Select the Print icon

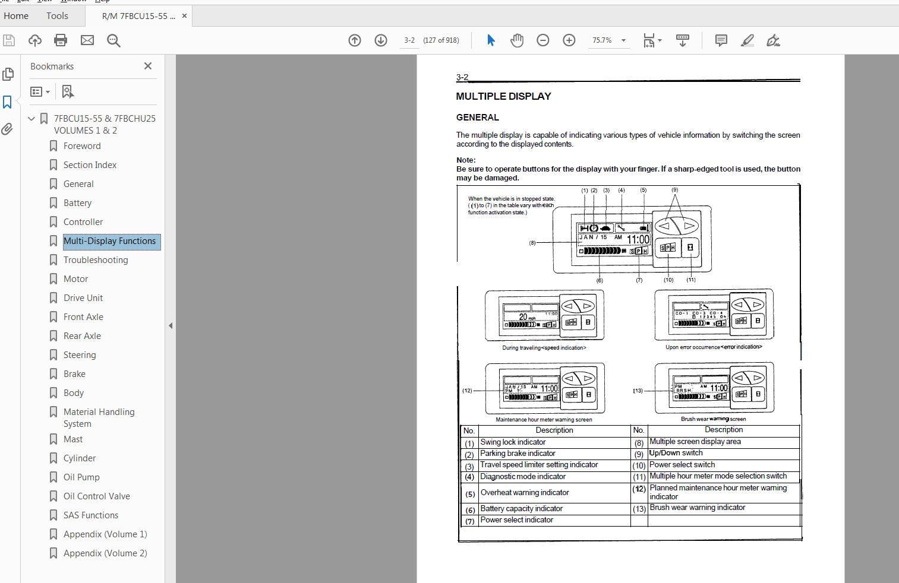[60, 40]
